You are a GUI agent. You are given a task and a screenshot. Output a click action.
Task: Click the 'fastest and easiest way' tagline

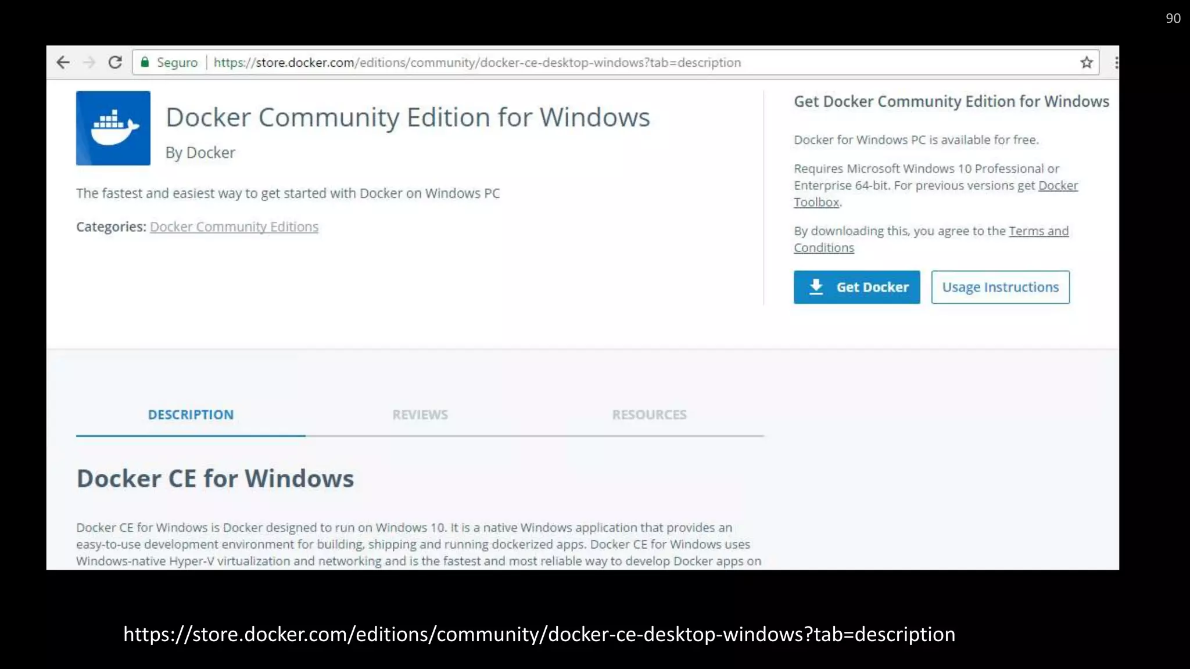(x=288, y=193)
